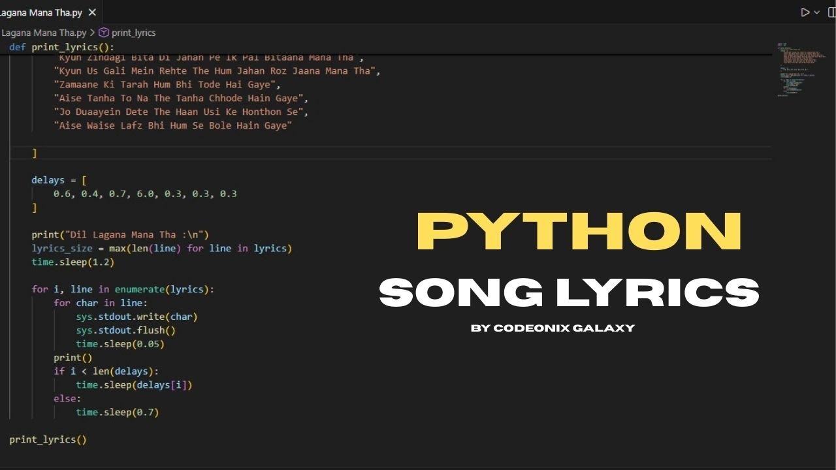Click the "for char in line:" line
The width and height of the screenshot is (836, 470).
pos(101,303)
